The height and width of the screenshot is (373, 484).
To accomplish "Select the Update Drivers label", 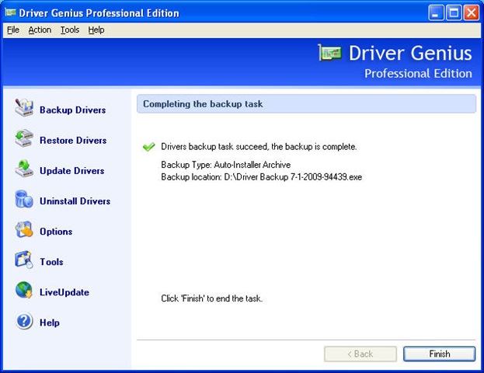I will coord(72,171).
